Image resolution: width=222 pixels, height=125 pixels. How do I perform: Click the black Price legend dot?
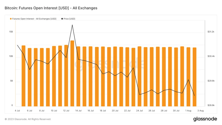62,19
